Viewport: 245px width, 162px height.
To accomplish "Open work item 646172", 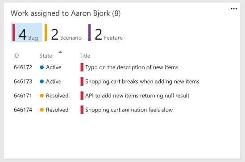I will (x=23, y=67).
